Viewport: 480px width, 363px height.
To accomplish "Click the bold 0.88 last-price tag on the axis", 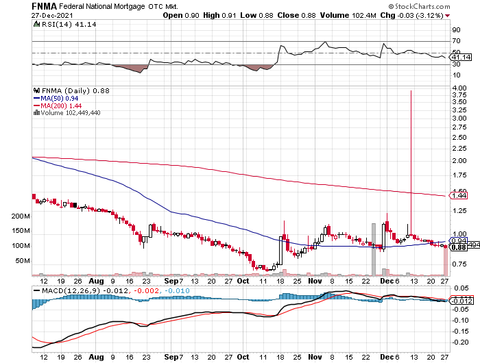I will pyautogui.click(x=458, y=247).
